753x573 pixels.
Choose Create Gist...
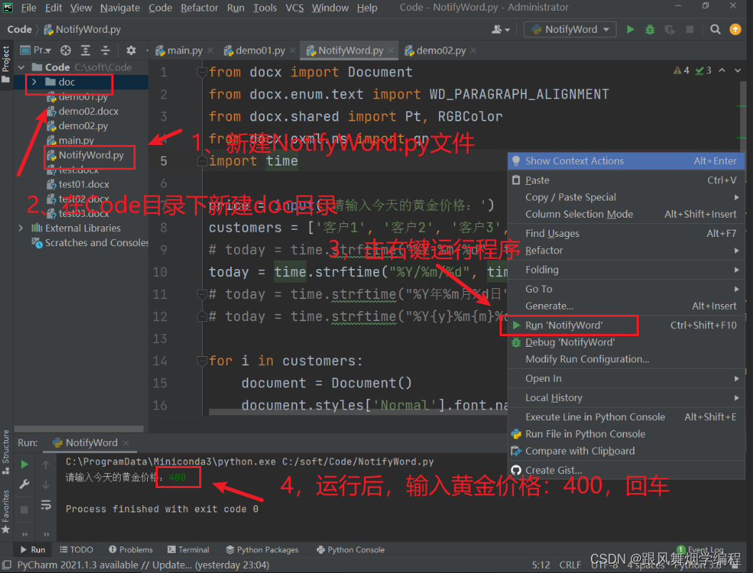click(626, 470)
